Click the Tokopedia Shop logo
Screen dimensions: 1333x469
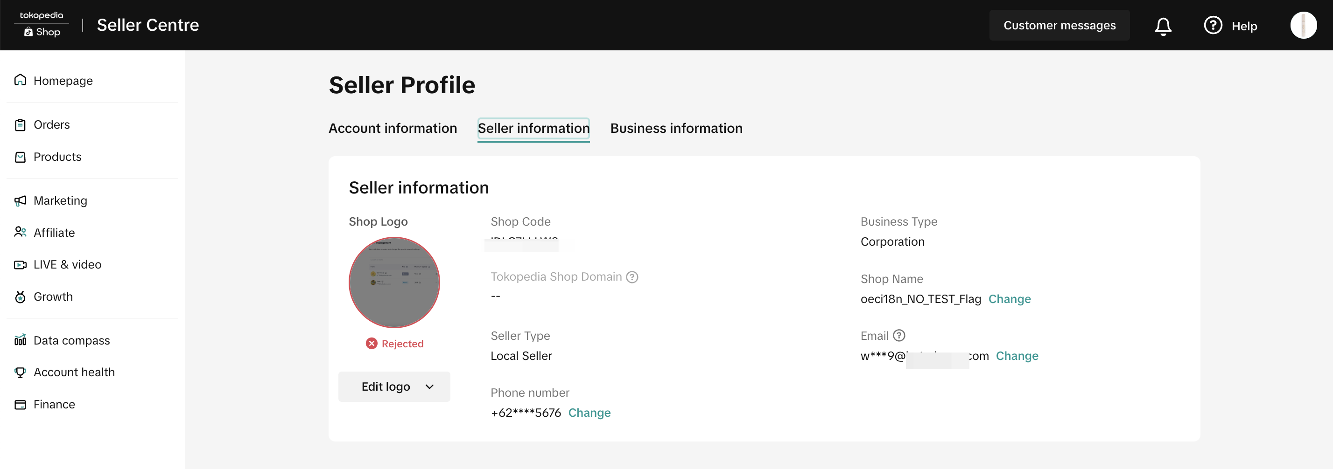(42, 24)
